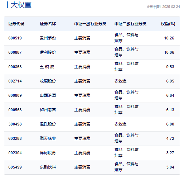Select stock name 洋河股份

(x=48, y=153)
